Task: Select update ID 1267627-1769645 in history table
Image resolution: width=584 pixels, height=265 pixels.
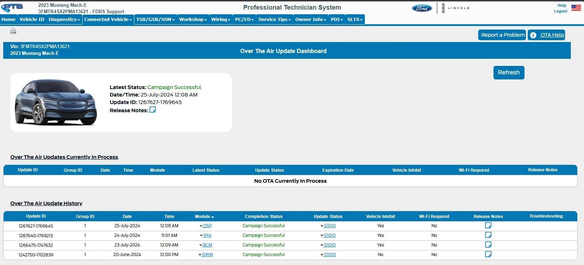Action: (36, 226)
